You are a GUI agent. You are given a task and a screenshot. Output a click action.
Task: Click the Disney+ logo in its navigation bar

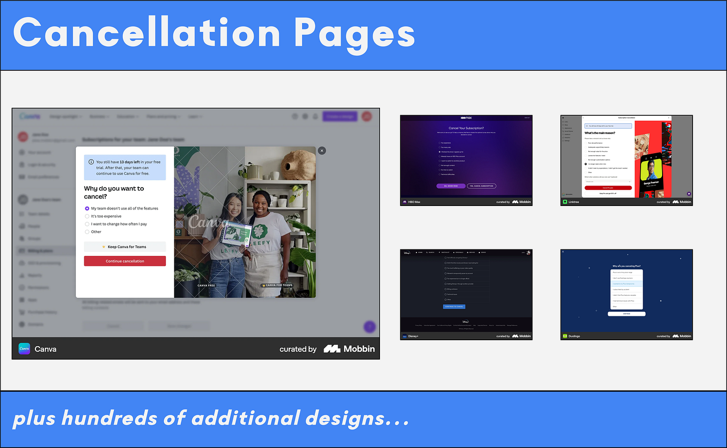tap(407, 252)
